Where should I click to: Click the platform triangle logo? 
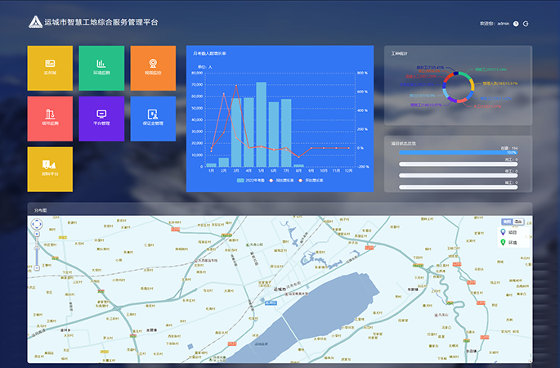pos(35,22)
